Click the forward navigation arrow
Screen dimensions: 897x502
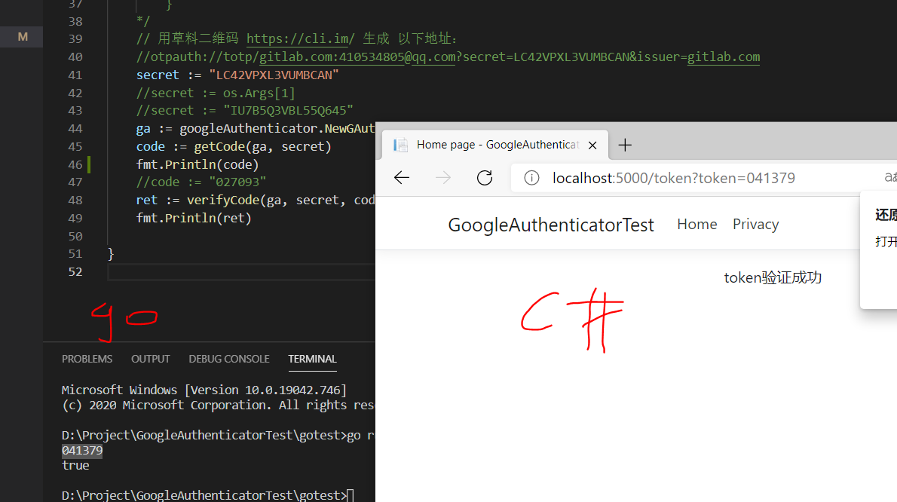(442, 177)
